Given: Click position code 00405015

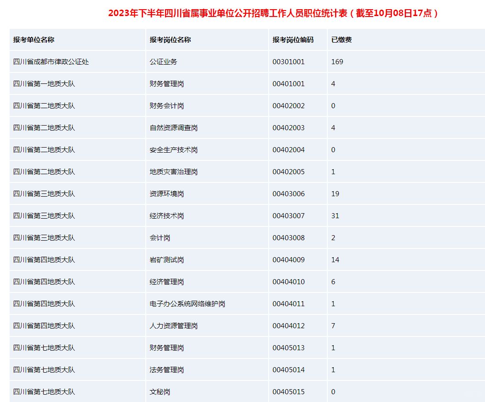Looking at the screenshot, I should pyautogui.click(x=288, y=391).
